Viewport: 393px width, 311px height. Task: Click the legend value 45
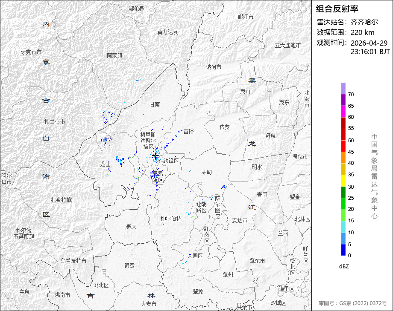click(x=351, y=152)
